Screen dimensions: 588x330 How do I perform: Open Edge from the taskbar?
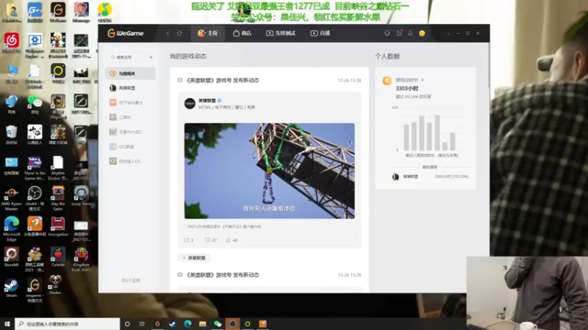(187, 323)
